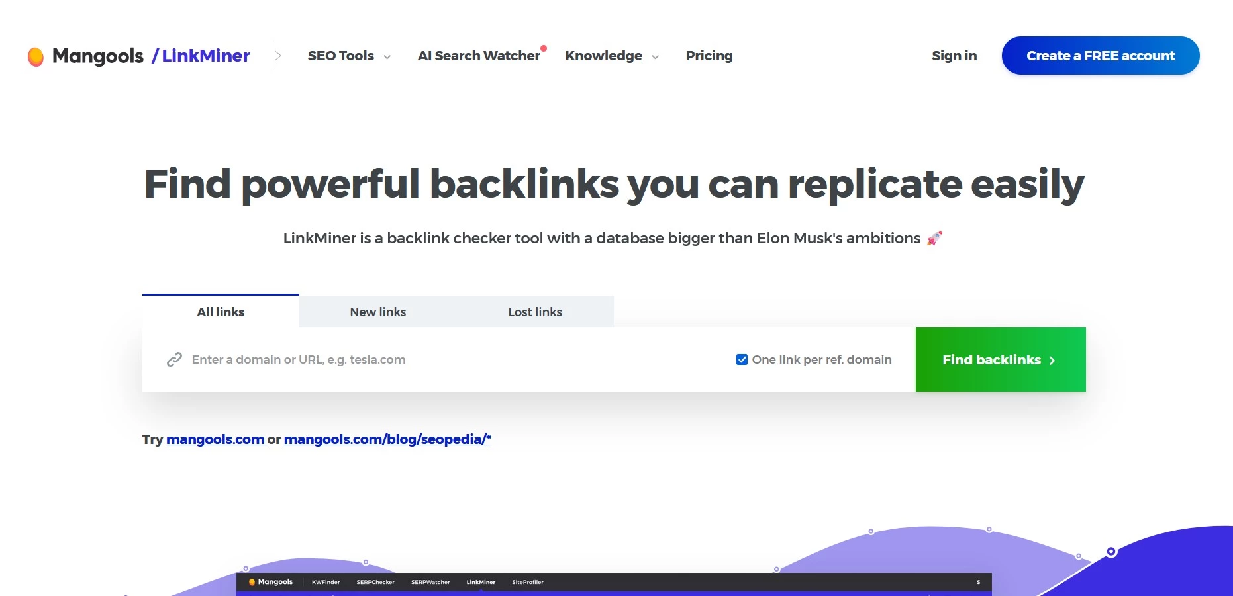Switch to the Lost links tab
1233x596 pixels.
click(535, 312)
